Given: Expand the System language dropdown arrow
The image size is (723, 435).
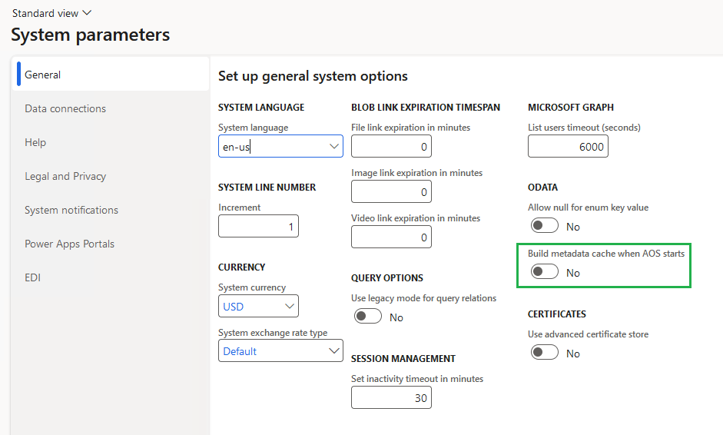Looking at the screenshot, I should tap(334, 146).
